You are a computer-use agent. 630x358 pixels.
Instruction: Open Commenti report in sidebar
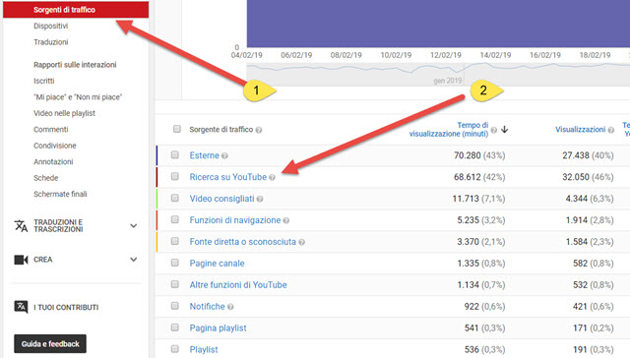click(x=50, y=129)
